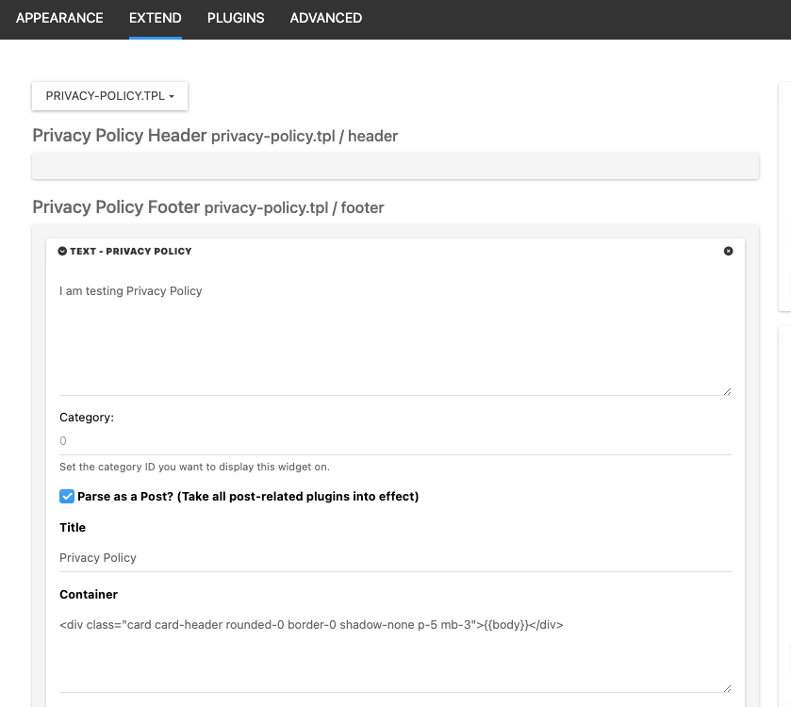Grab the Container textarea resize handle
This screenshot has width=791, height=707.
727,687
